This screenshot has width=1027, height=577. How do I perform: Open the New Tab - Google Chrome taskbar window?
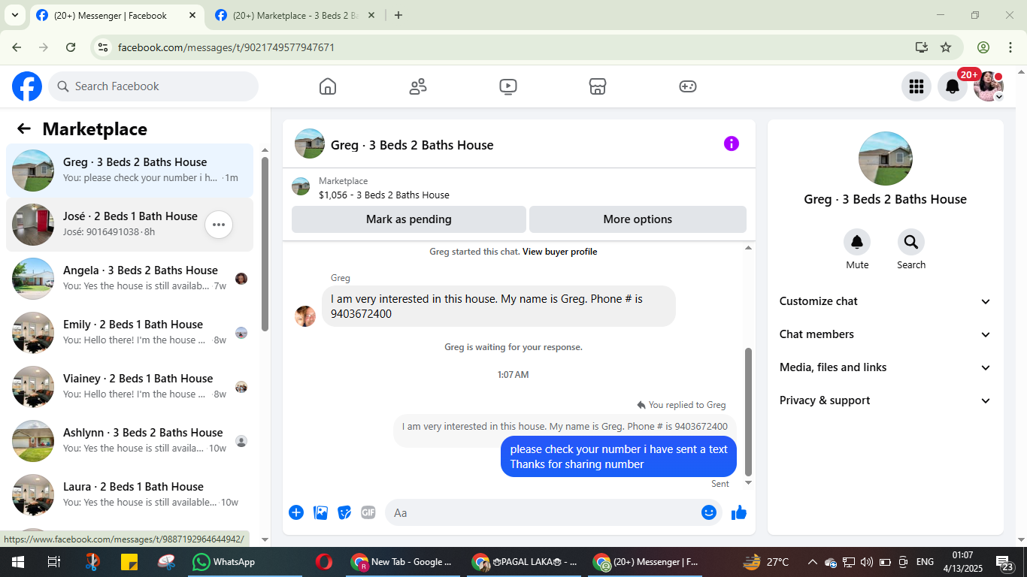[x=403, y=562]
